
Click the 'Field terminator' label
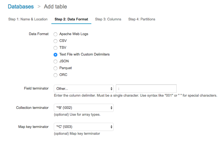click(x=36, y=88)
